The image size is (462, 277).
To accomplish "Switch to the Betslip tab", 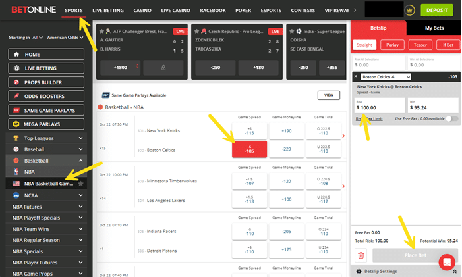I will (378, 28).
